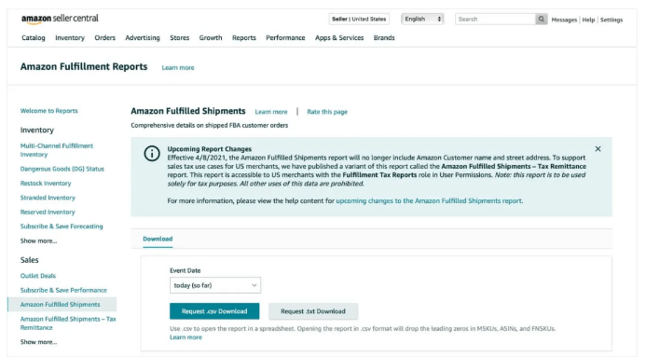Open the Performance menu
Viewport: 646px width, 357px height.
[x=285, y=38]
